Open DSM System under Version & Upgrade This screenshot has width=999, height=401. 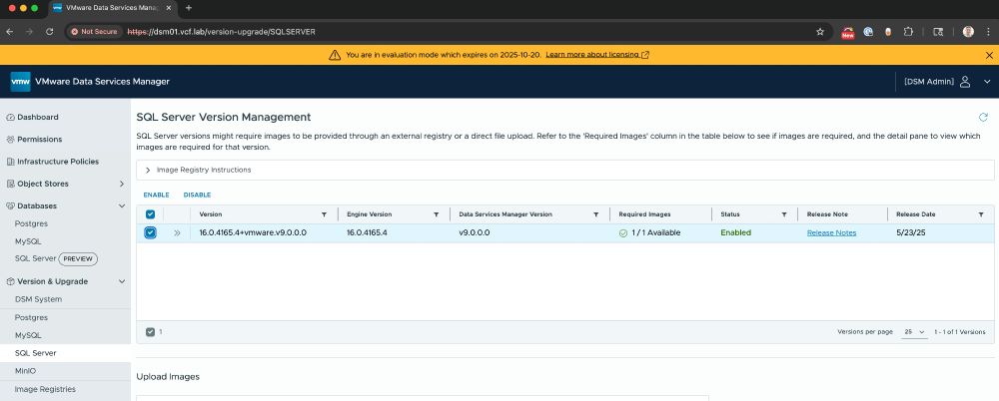point(38,299)
